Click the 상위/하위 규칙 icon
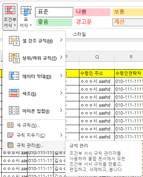143x177 pixels. (14, 58)
